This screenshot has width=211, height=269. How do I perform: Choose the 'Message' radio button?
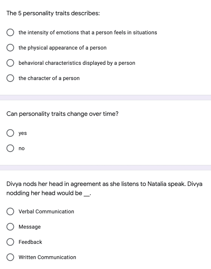tap(10, 227)
